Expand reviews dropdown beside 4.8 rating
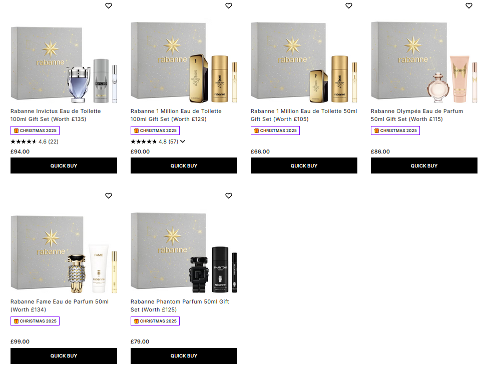Image resolution: width=483 pixels, height=368 pixels. (x=184, y=141)
